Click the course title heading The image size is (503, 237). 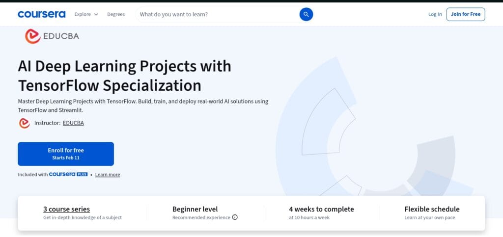124,76
